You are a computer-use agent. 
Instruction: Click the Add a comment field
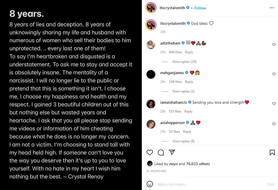[x=211, y=184]
